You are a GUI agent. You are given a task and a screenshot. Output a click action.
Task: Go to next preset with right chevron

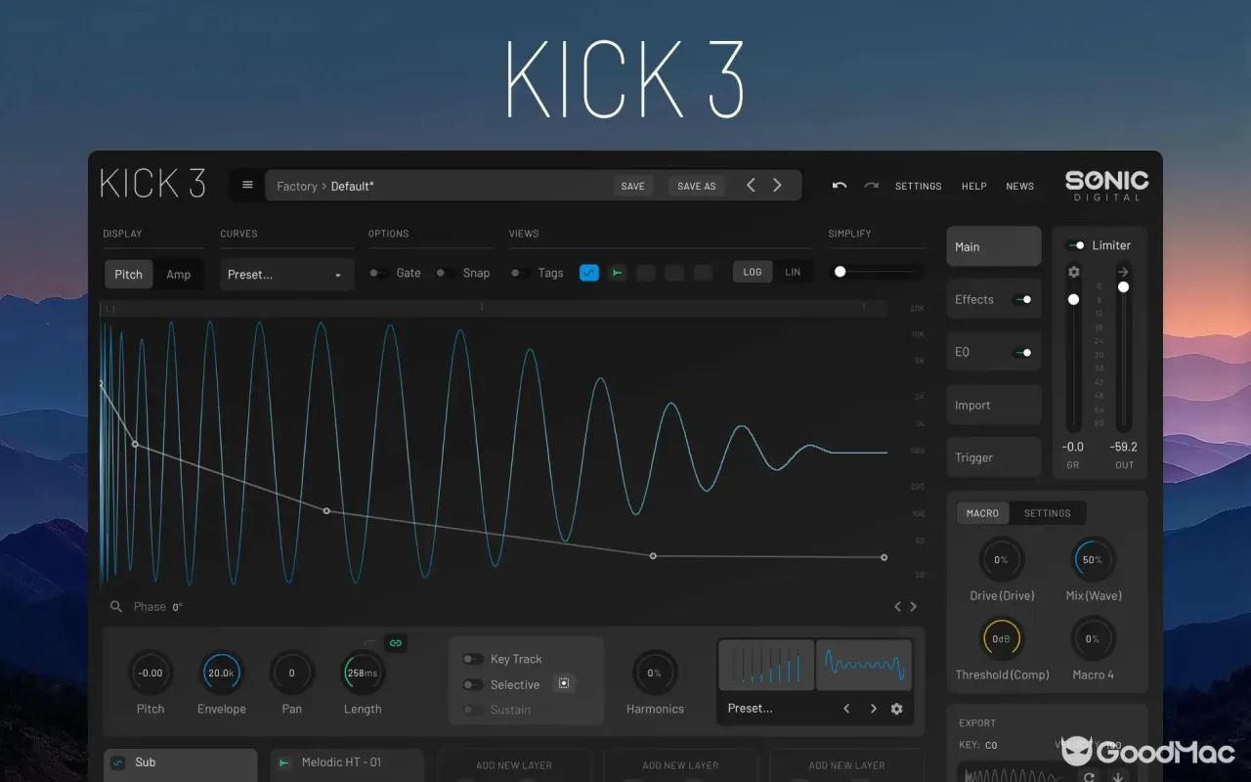click(x=777, y=185)
